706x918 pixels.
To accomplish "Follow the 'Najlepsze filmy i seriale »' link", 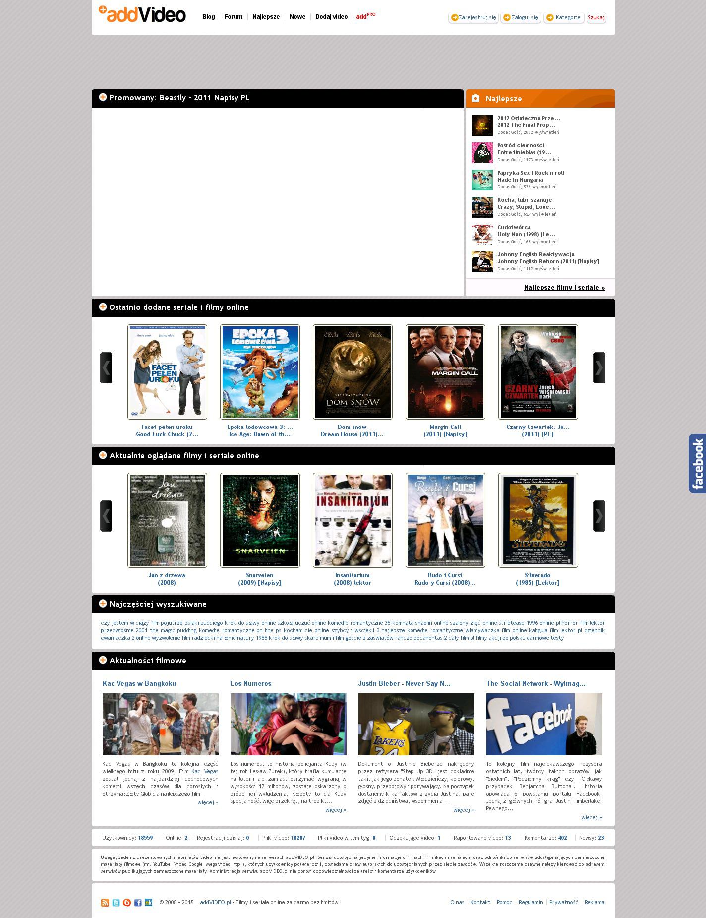I will tap(564, 287).
